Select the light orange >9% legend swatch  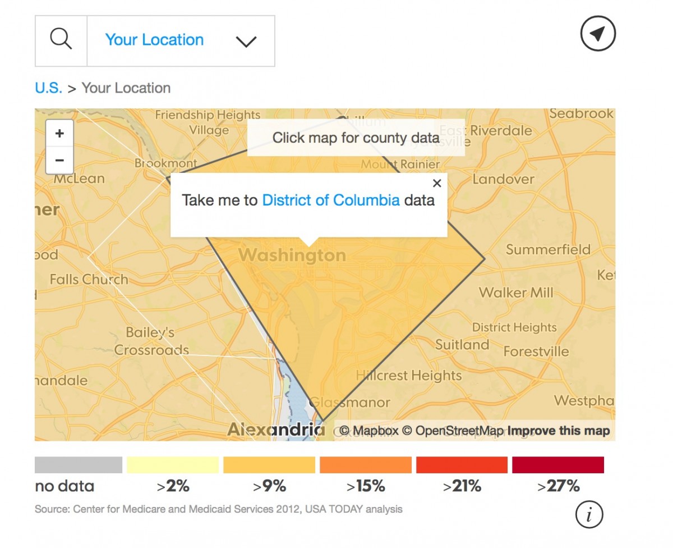(269, 465)
